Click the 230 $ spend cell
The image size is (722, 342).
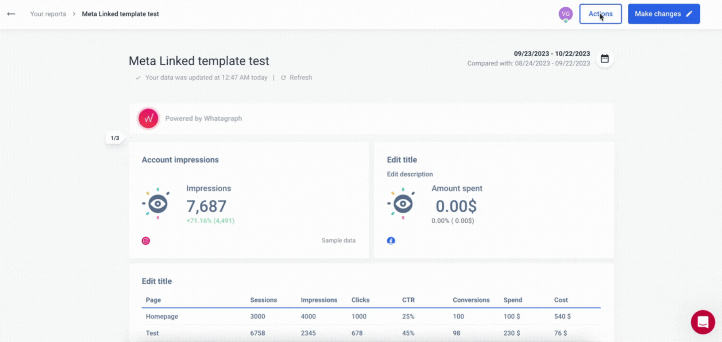tap(512, 333)
